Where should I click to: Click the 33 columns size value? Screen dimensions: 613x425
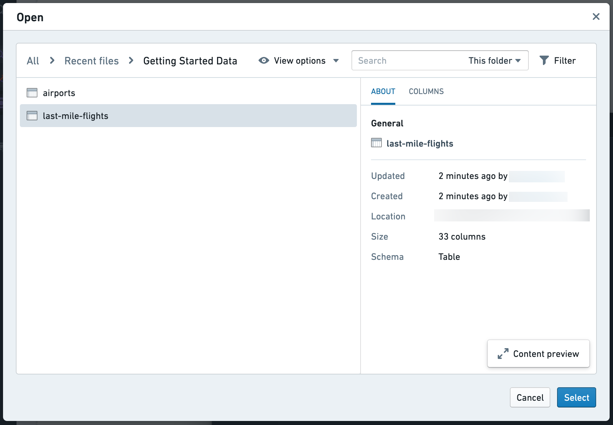coord(462,237)
